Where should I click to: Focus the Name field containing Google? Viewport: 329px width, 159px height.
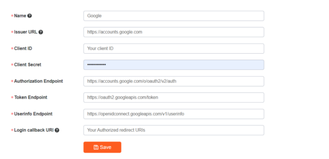[x=173, y=16]
